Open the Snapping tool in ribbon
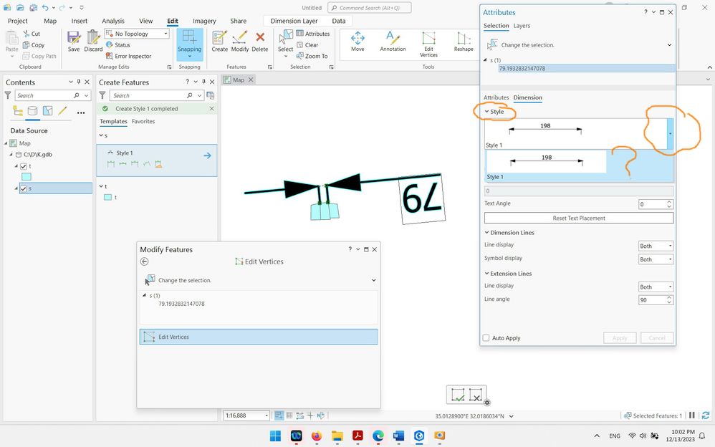The image size is (715, 447). [189, 44]
